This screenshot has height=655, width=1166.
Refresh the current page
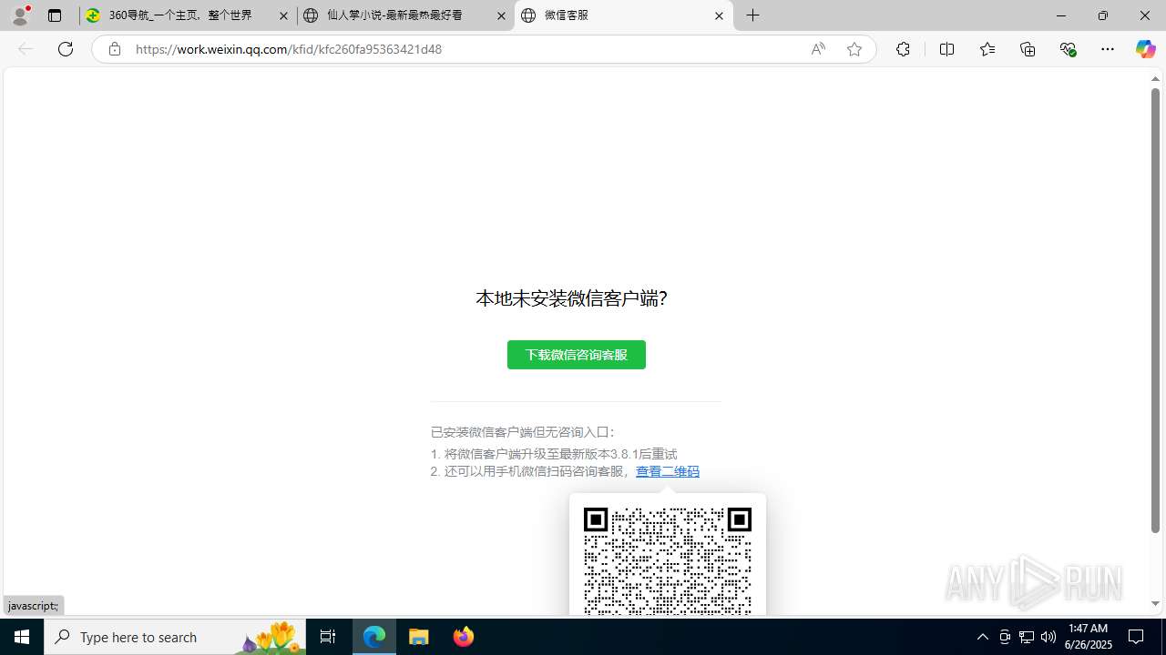pos(66,49)
